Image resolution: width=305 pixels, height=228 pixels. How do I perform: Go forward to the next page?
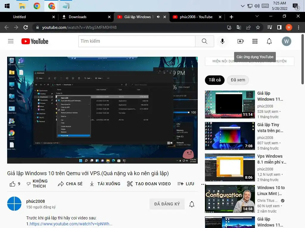tap(16, 27)
